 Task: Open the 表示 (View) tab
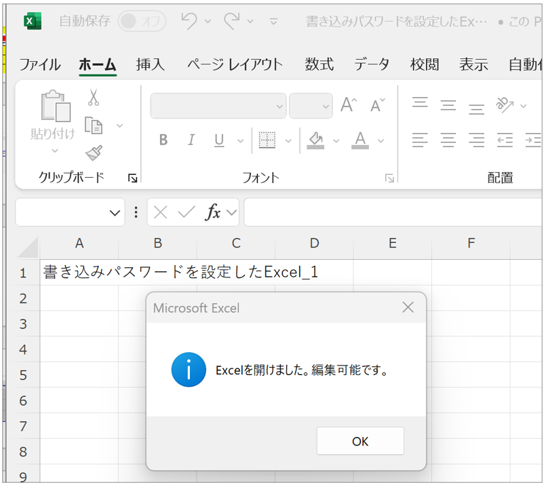pos(473,64)
